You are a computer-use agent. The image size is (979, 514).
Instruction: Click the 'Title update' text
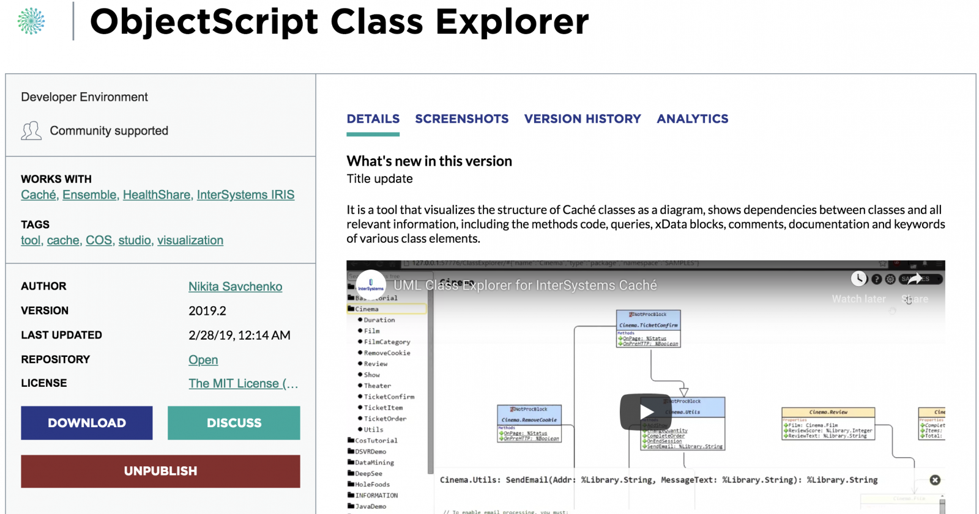tap(380, 178)
